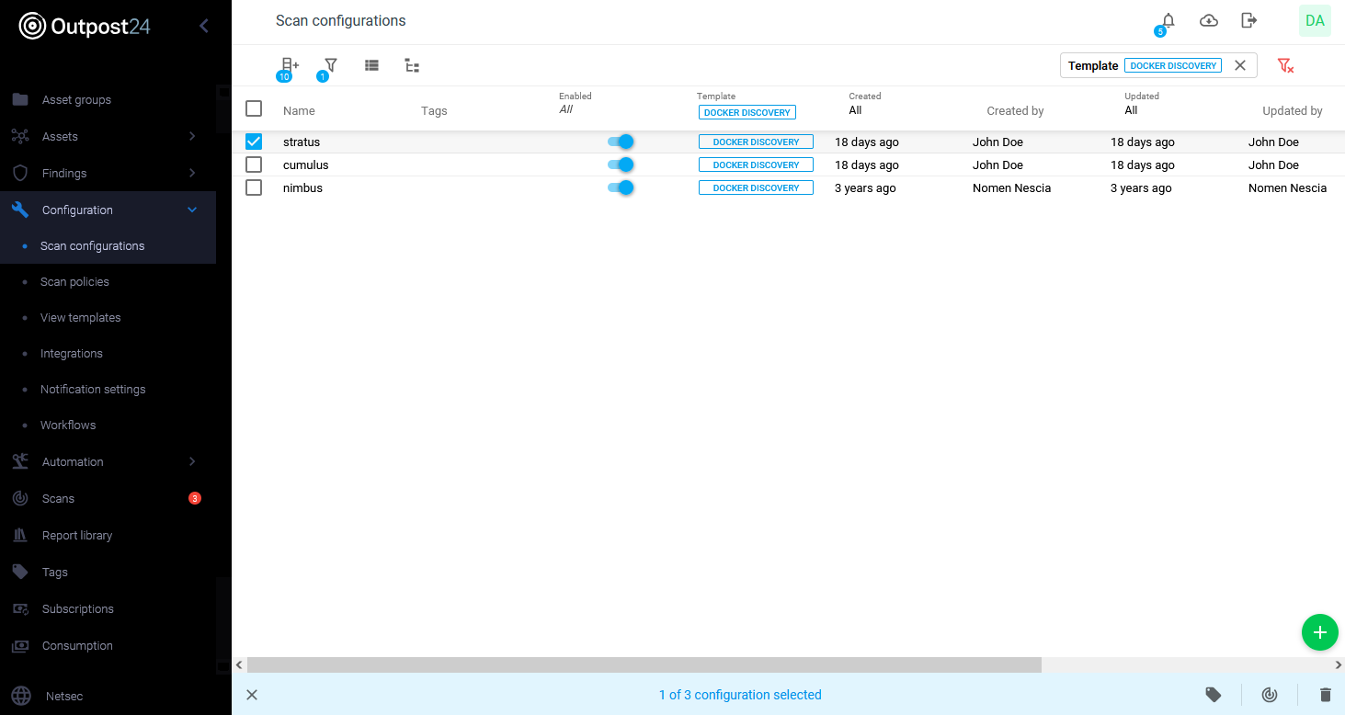Check the nimbus row checkbox
The image size is (1345, 715).
[254, 187]
